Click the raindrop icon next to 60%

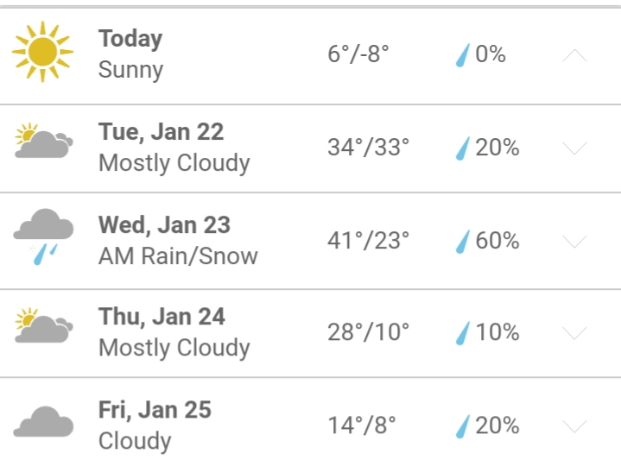pos(464,241)
